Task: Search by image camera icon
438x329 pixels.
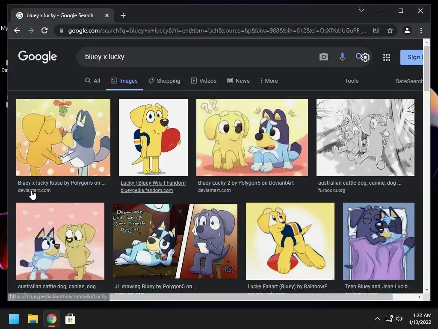Action: coord(323,57)
